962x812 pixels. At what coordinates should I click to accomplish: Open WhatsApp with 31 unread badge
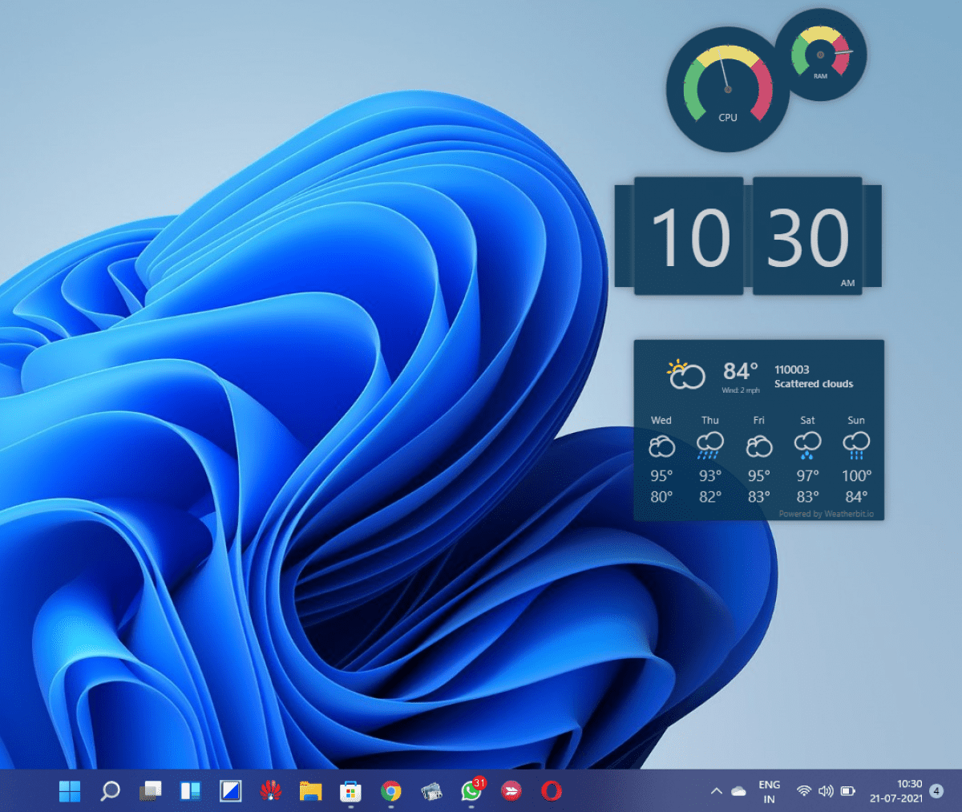[x=471, y=791]
